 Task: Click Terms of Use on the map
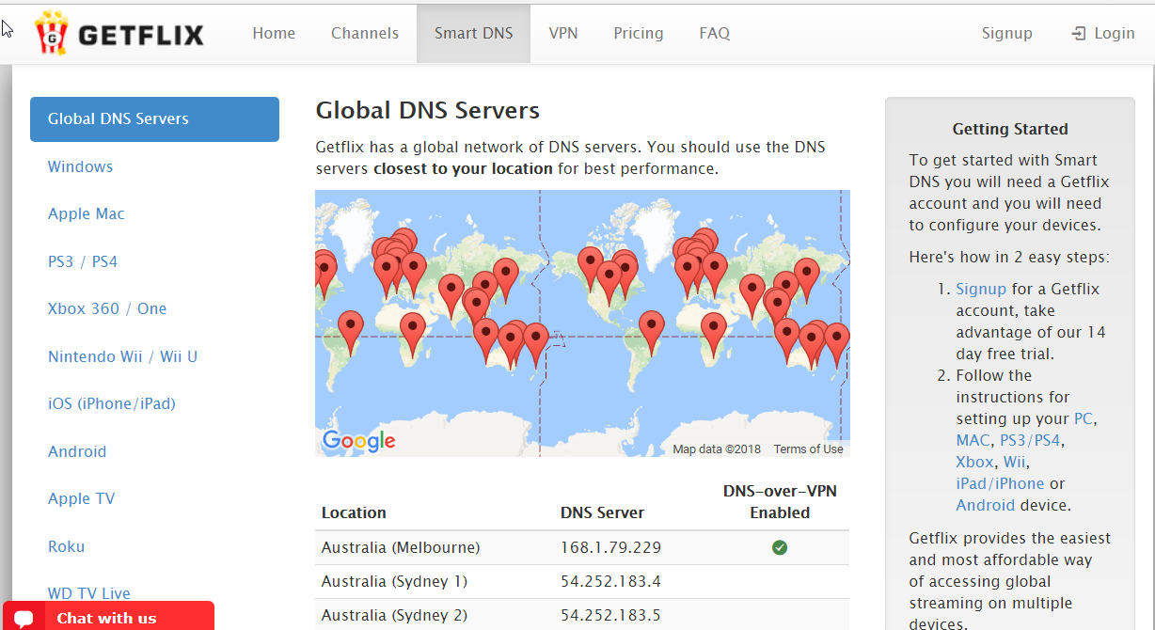coord(809,449)
